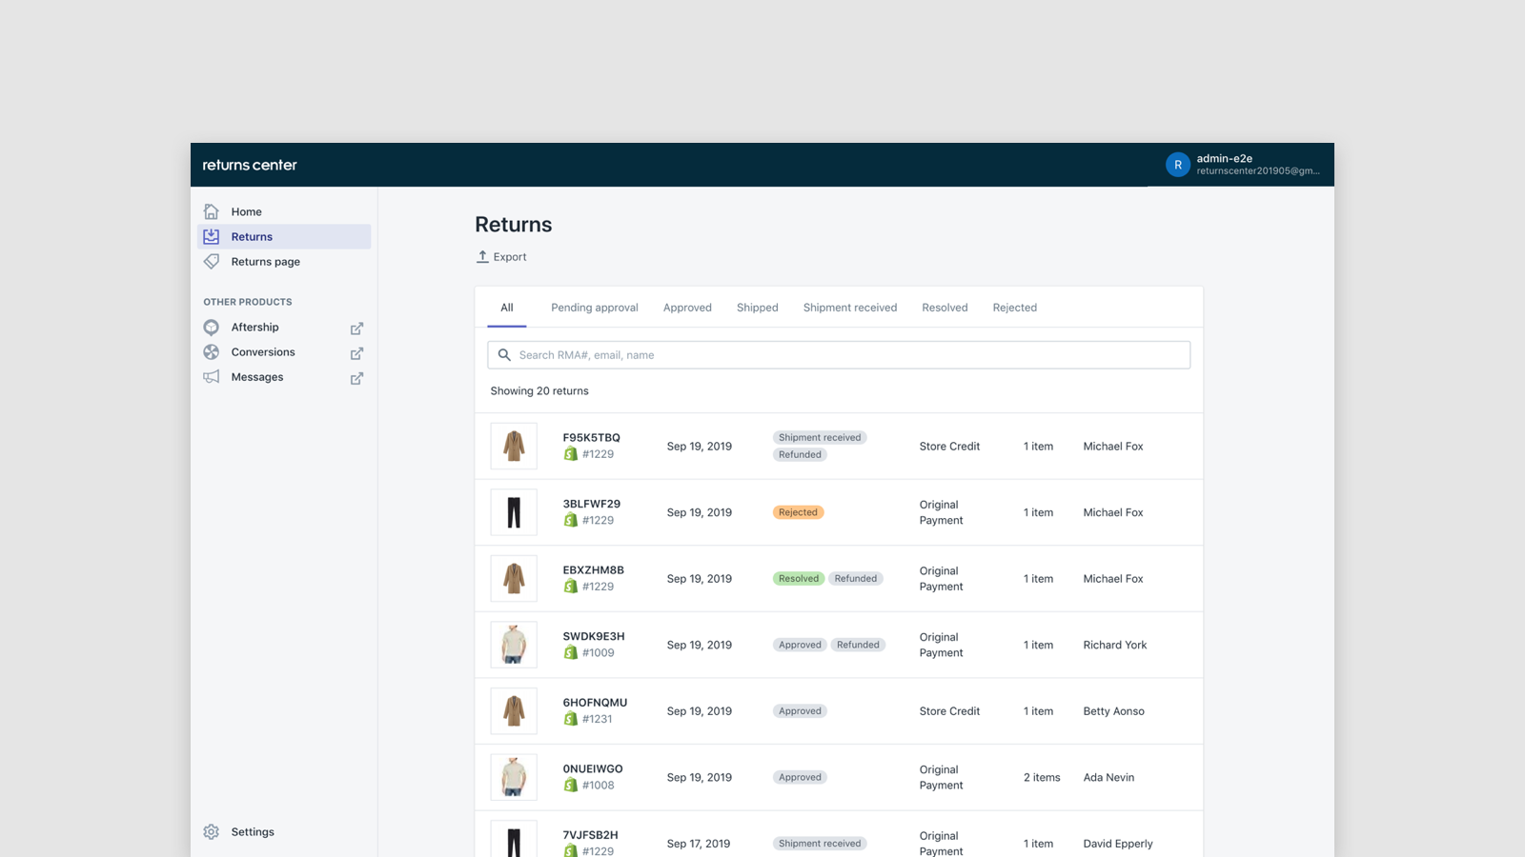Click the Export button

pos(501,257)
